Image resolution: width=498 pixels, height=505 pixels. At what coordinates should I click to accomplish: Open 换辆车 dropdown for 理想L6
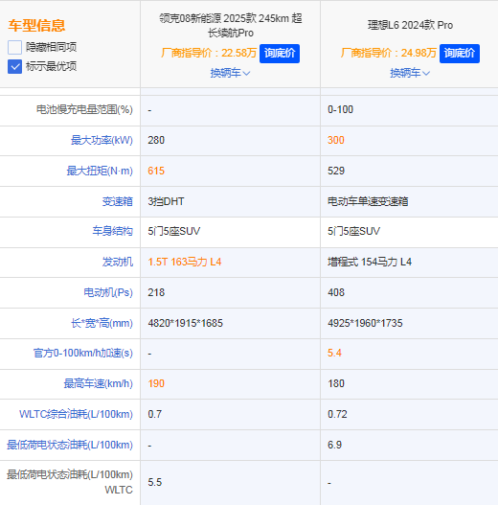[410, 73]
